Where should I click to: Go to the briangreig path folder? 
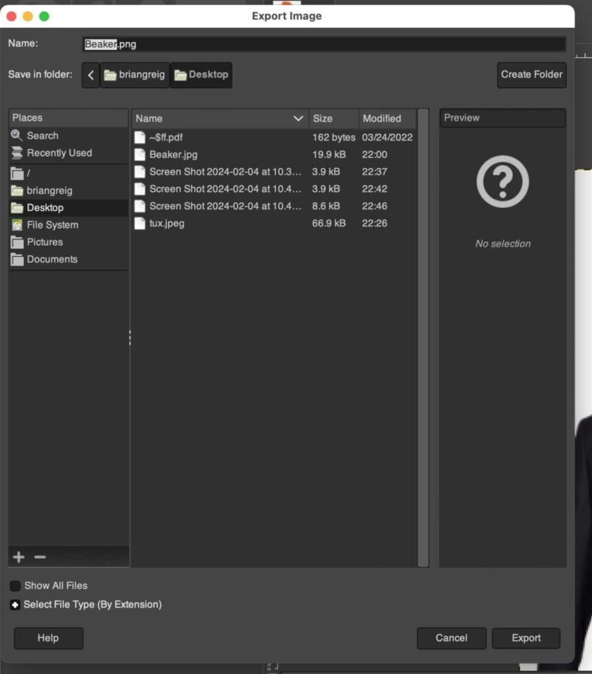tap(134, 75)
